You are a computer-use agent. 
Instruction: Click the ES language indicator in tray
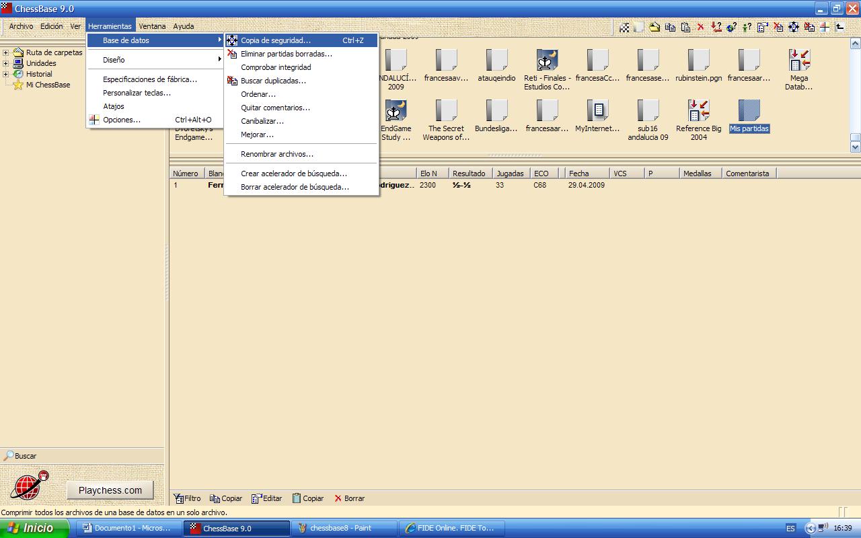pos(791,529)
